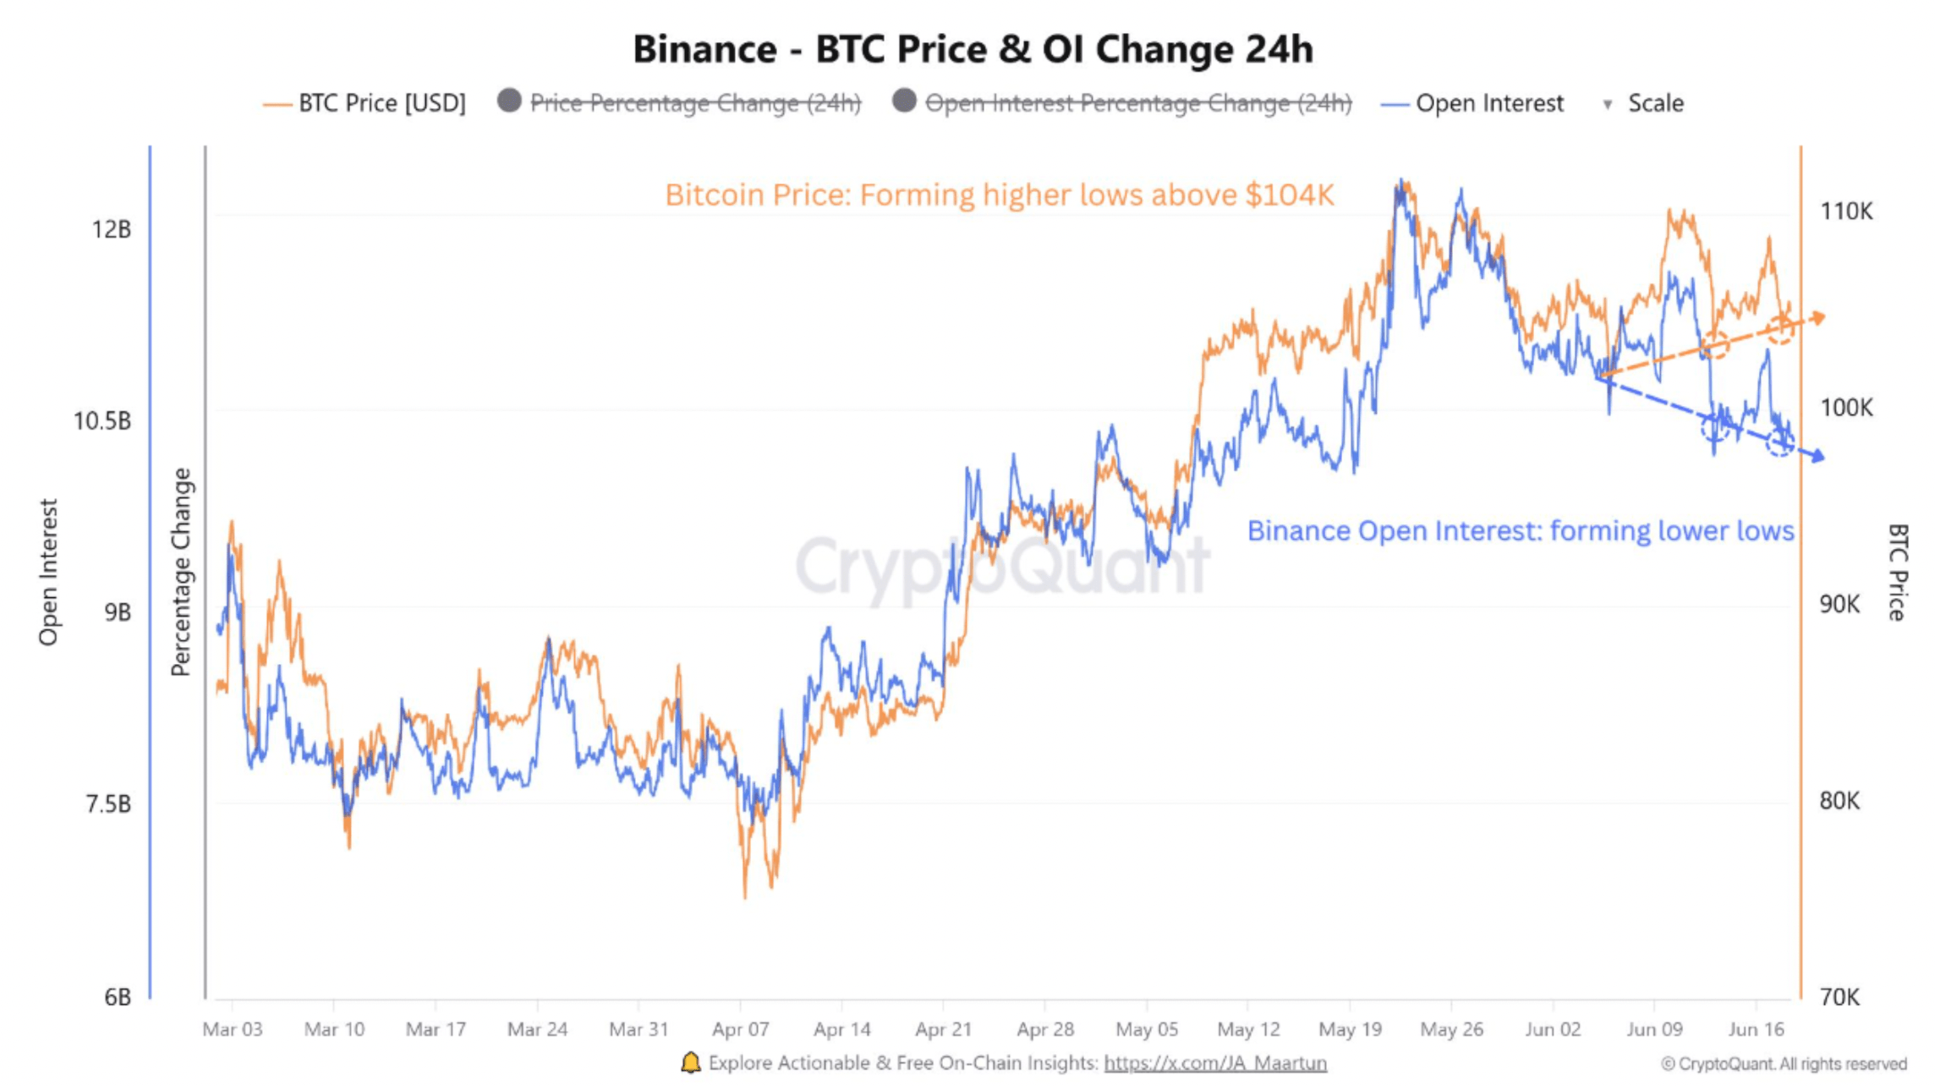
Task: Click the 110K BTC Price axis tick
Action: pyautogui.click(x=1846, y=211)
